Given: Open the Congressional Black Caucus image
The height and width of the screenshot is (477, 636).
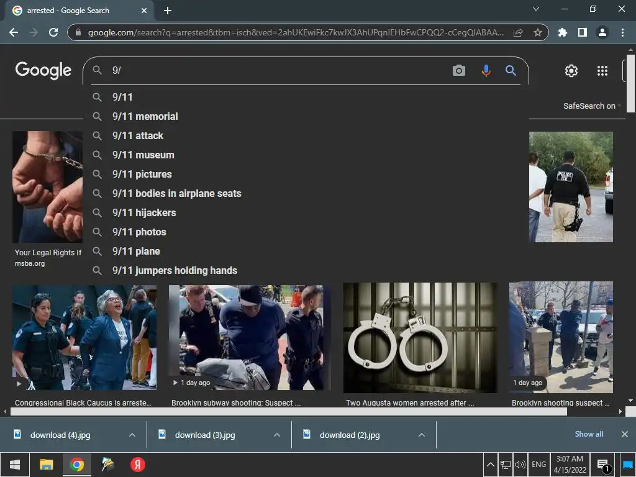Looking at the screenshot, I should [x=84, y=337].
